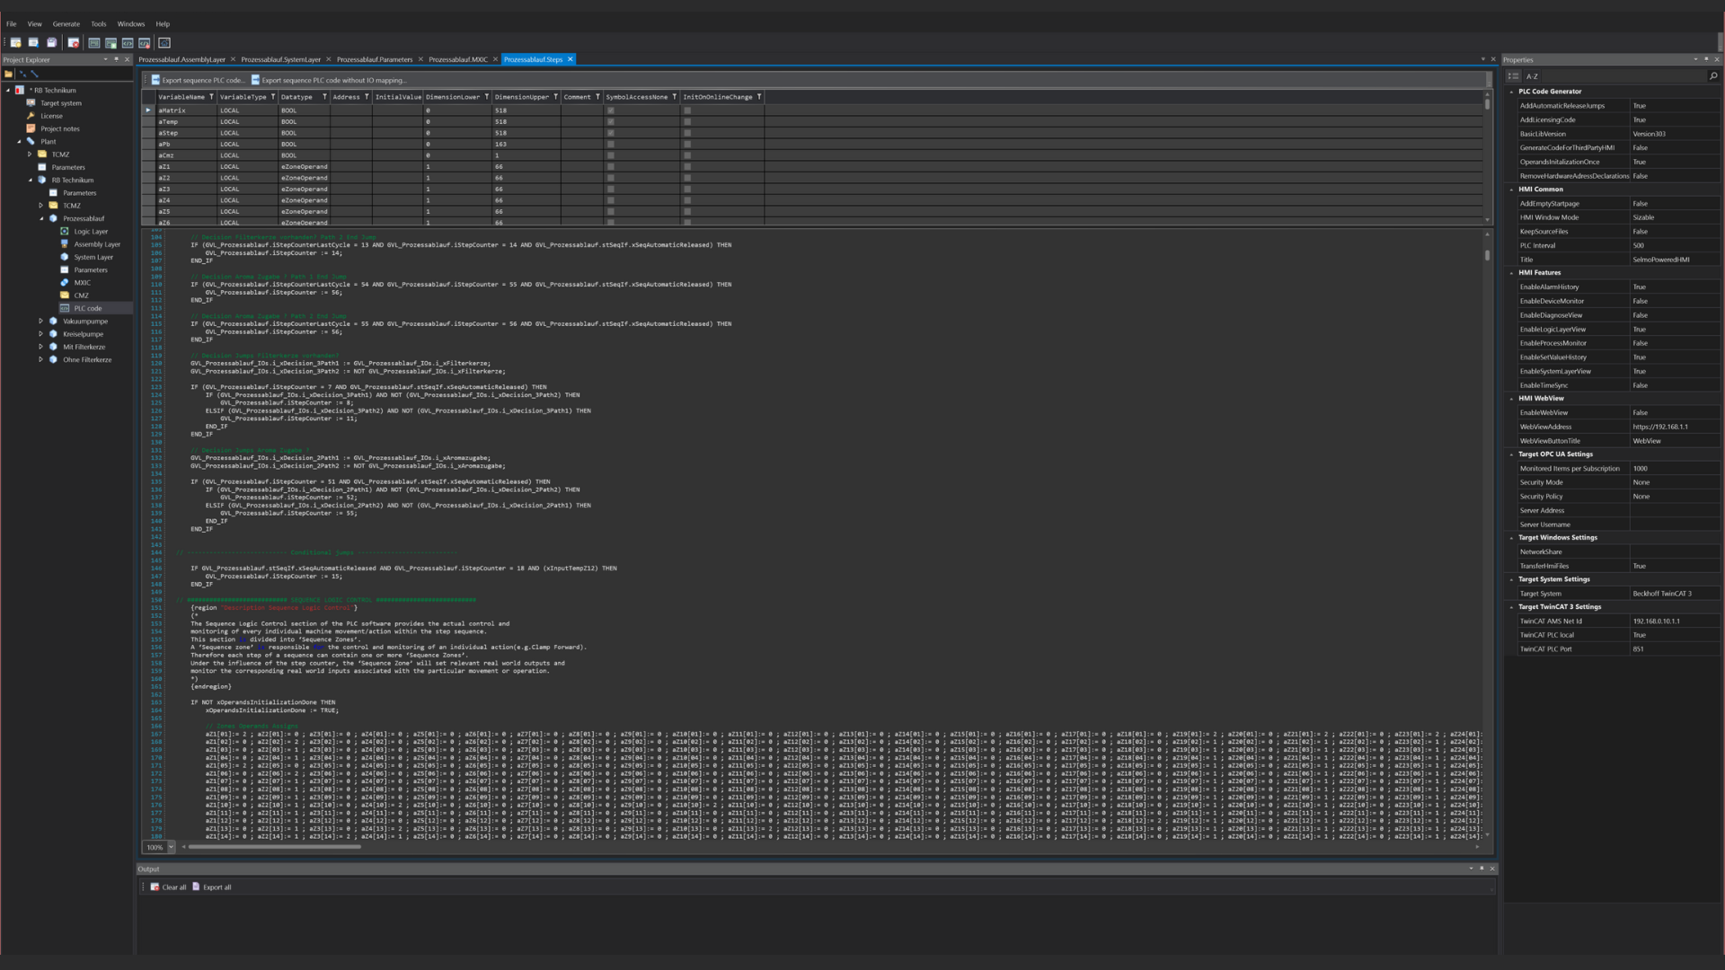Click Export all in Output panel
This screenshot has width=1725, height=970.
[x=212, y=886]
